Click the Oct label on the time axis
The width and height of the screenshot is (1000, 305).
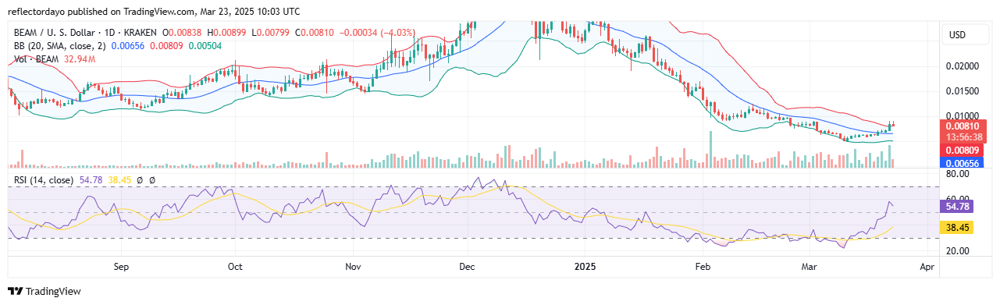coord(235,267)
